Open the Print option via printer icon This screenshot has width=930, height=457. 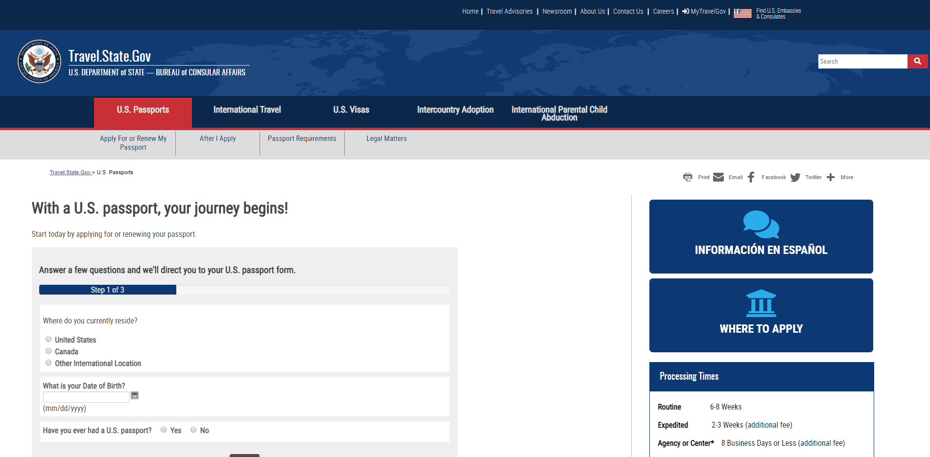click(x=687, y=177)
